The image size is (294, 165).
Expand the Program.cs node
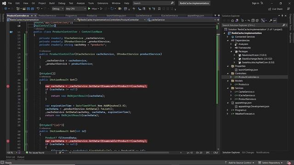click(228, 110)
